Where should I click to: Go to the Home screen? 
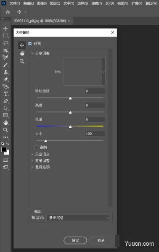pos(8,12)
